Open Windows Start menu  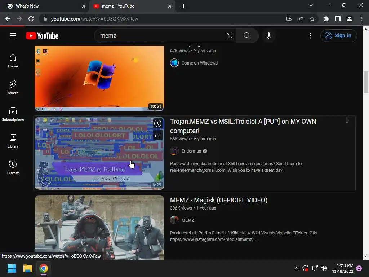tap(12, 268)
